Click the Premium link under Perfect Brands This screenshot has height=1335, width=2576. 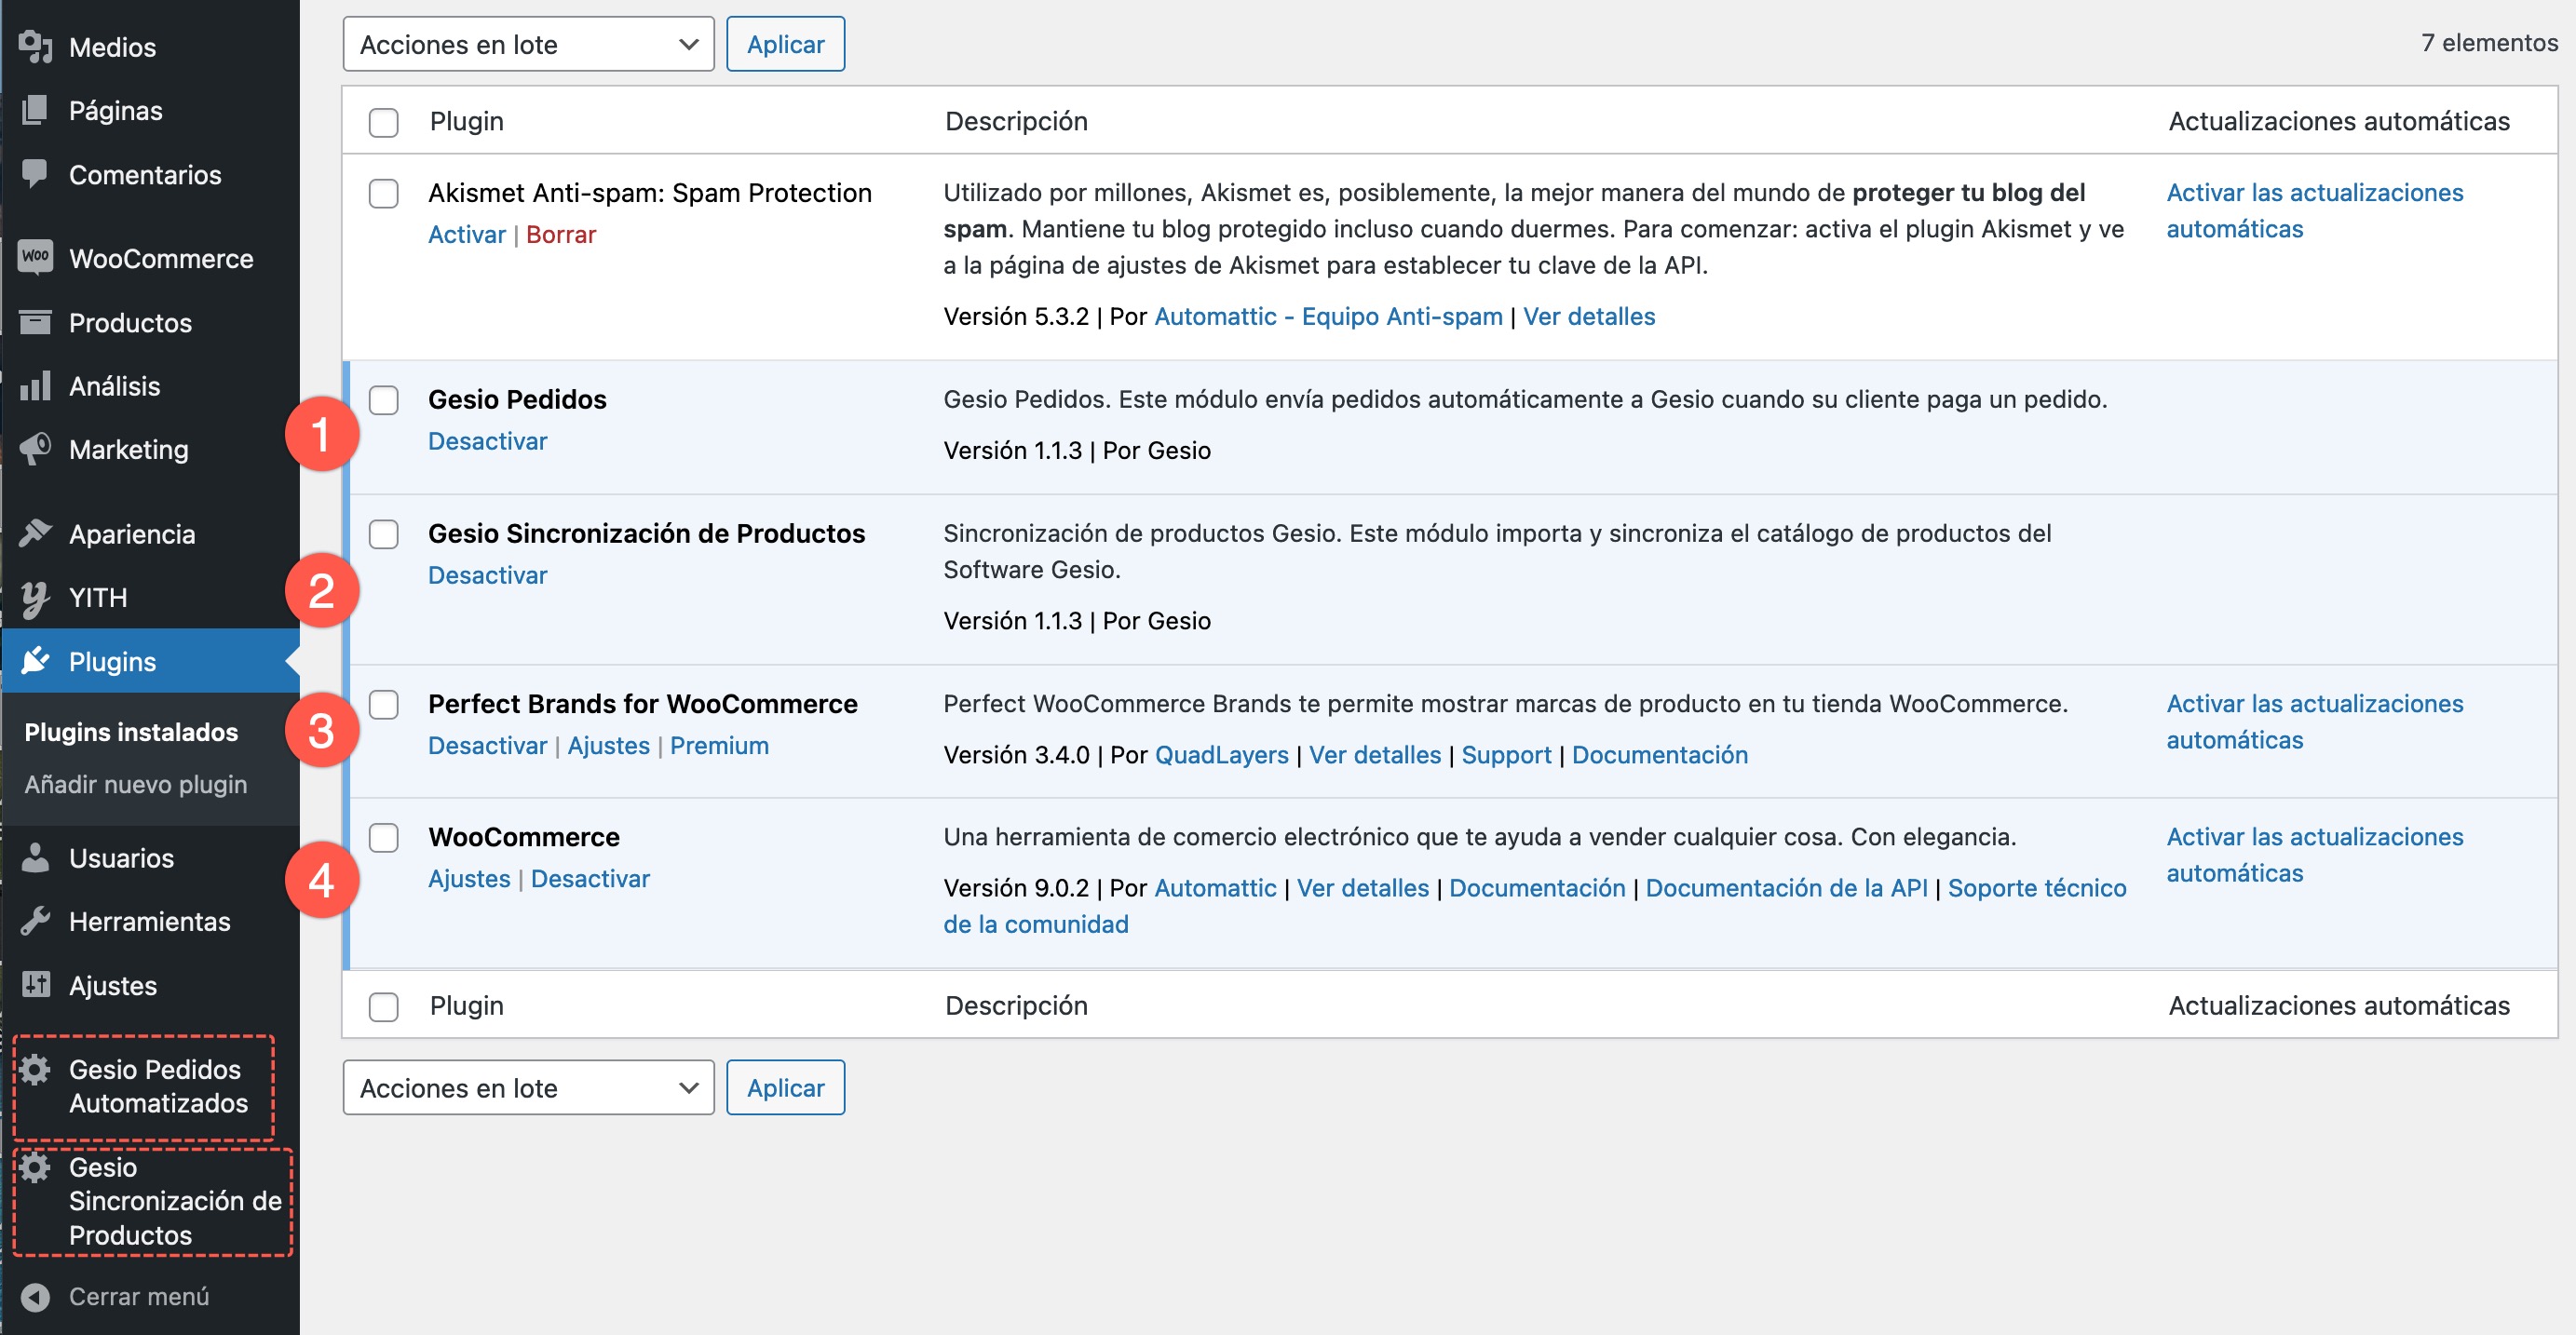719,745
